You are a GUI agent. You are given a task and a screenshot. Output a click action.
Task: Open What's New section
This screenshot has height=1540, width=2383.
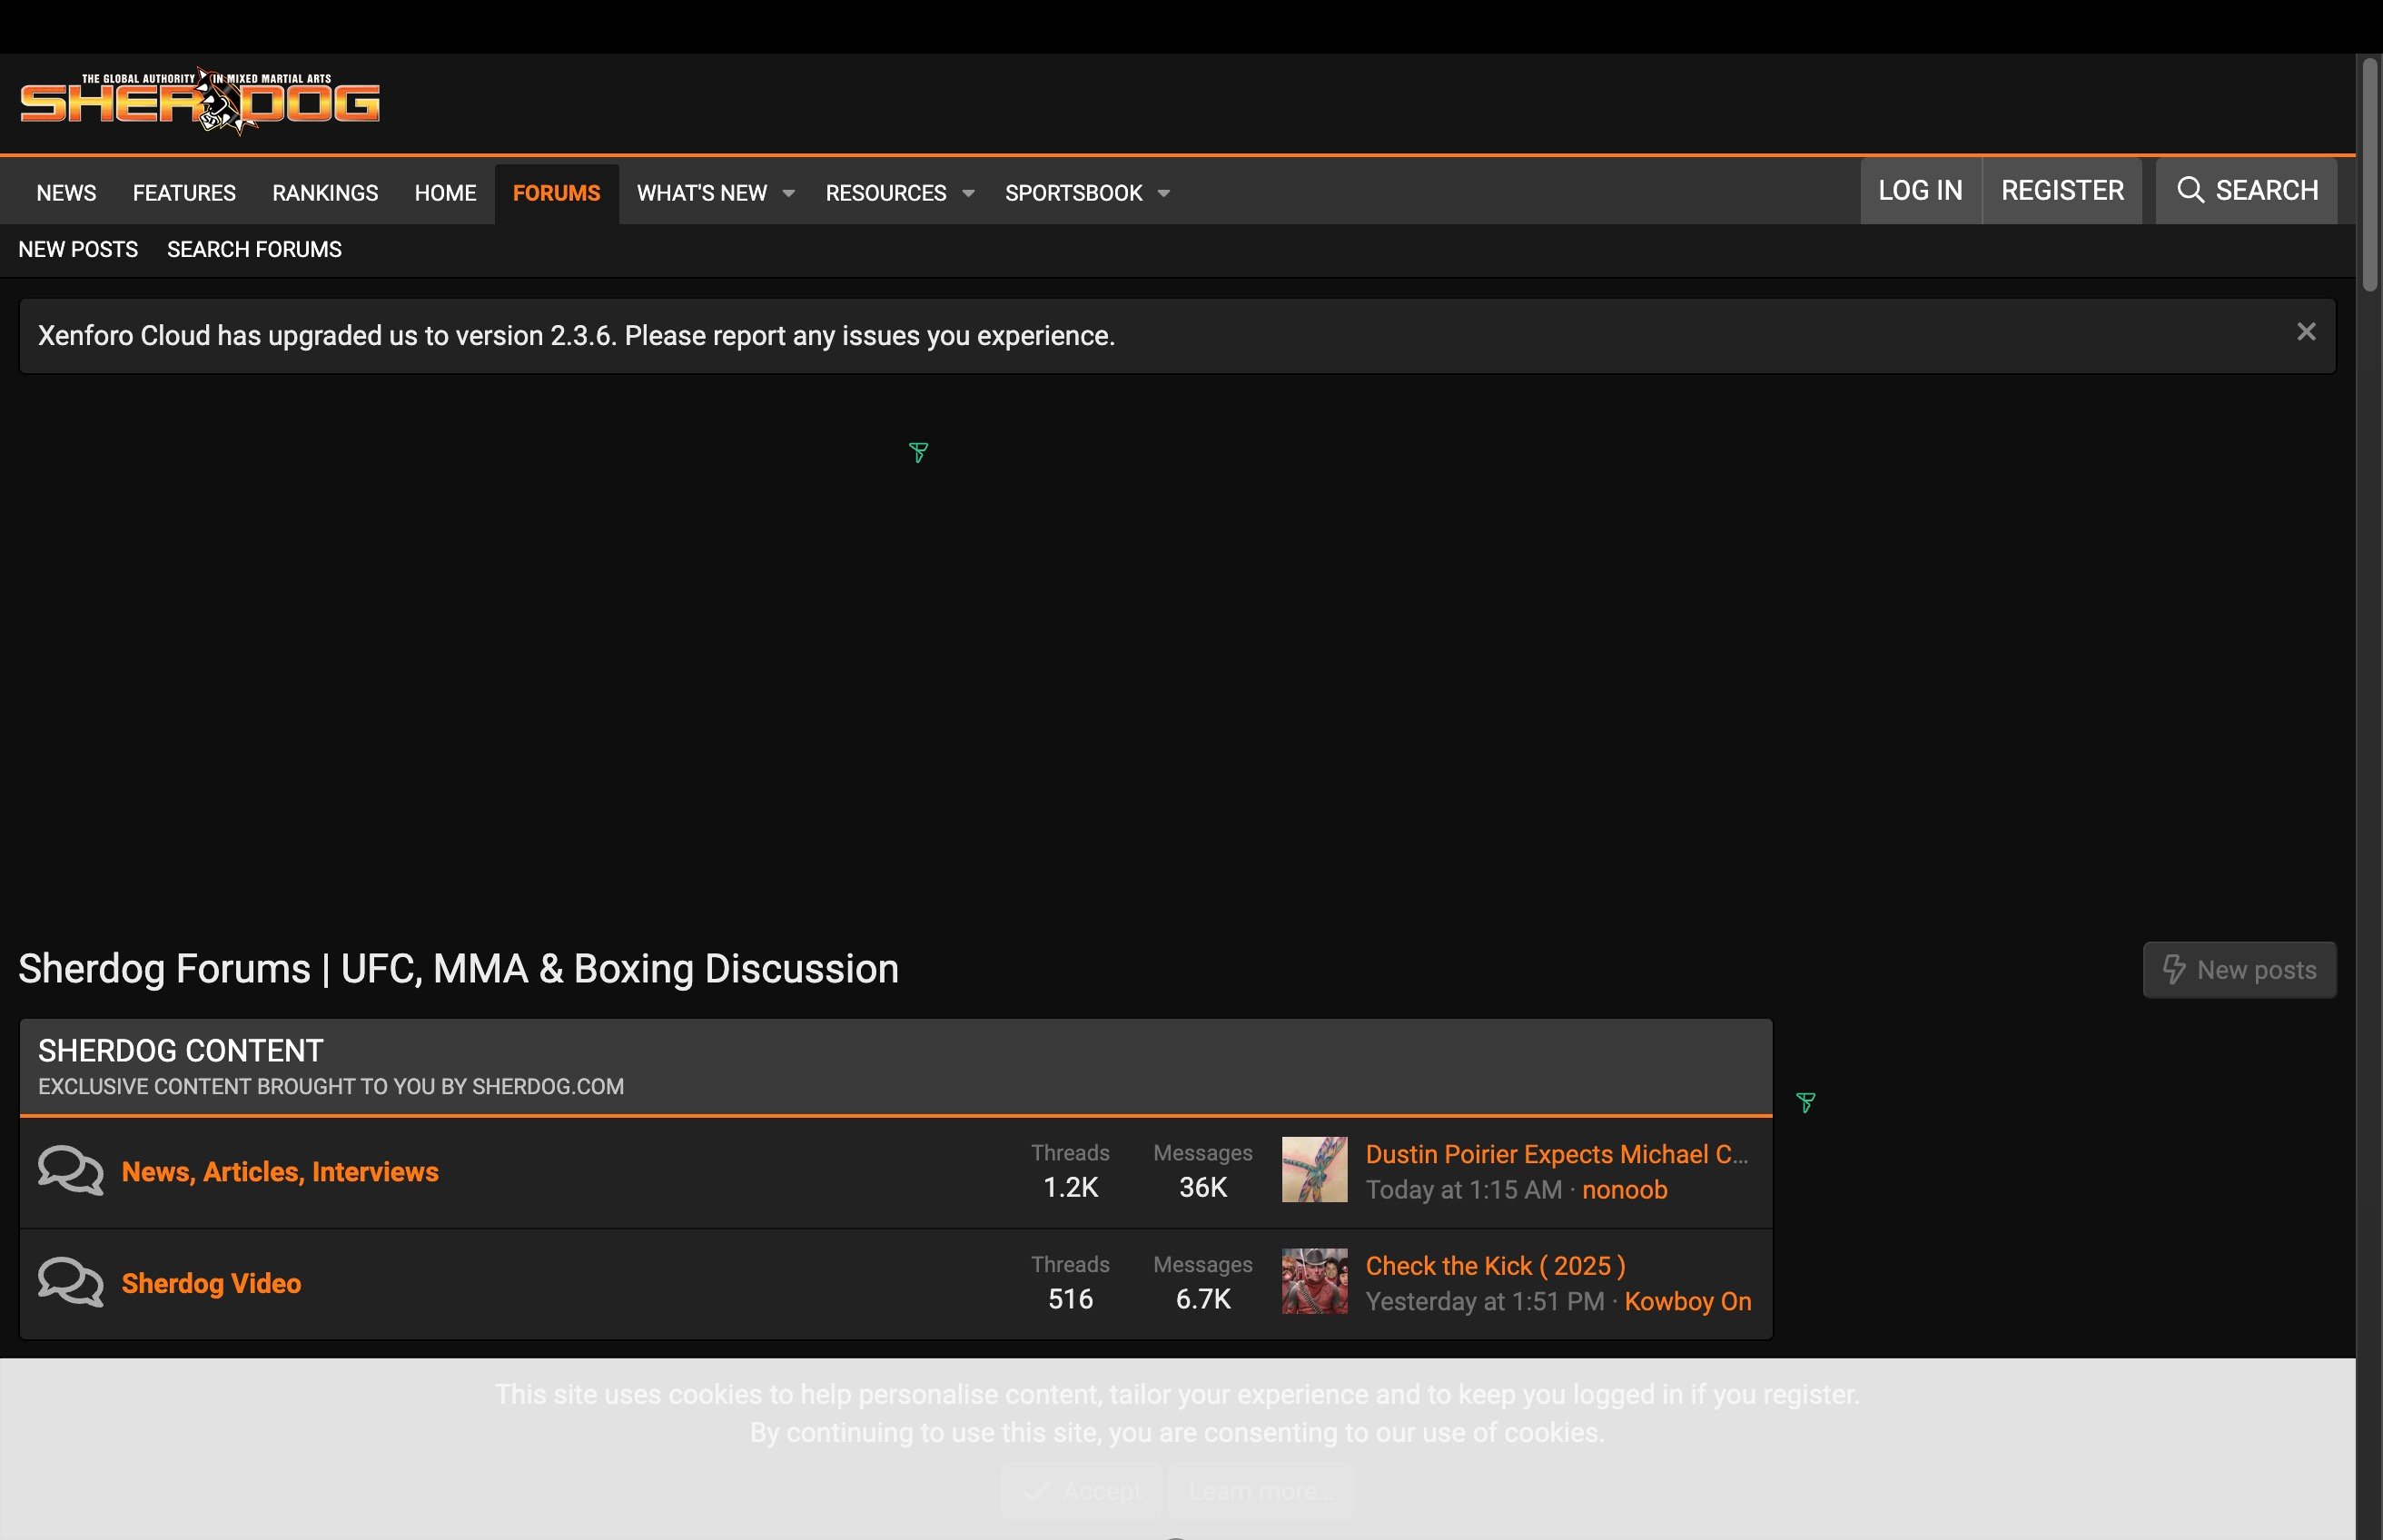tap(701, 193)
